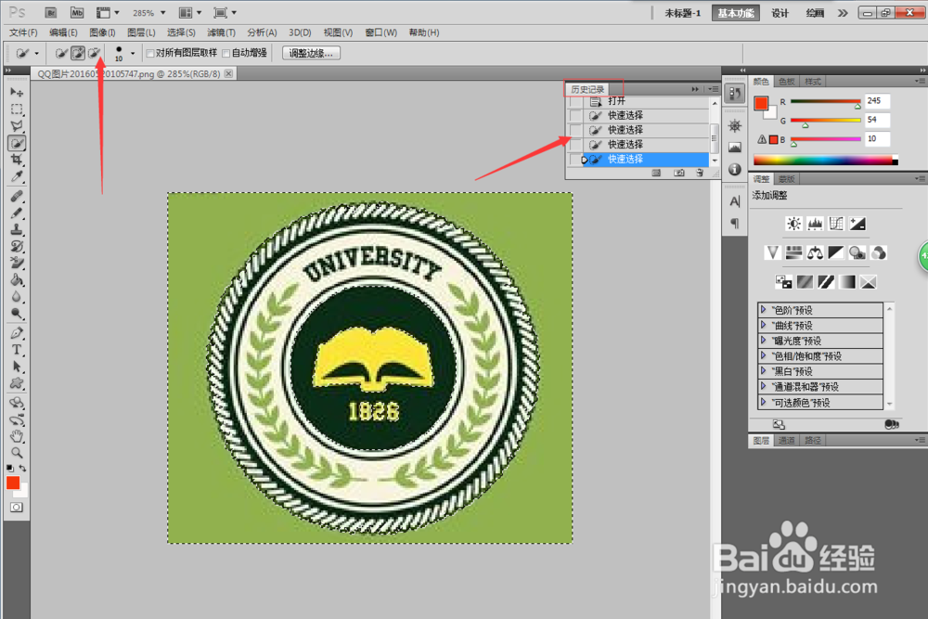Screen dimensions: 928x619
Task: Add Color Balance adjustment
Action: tap(815, 253)
